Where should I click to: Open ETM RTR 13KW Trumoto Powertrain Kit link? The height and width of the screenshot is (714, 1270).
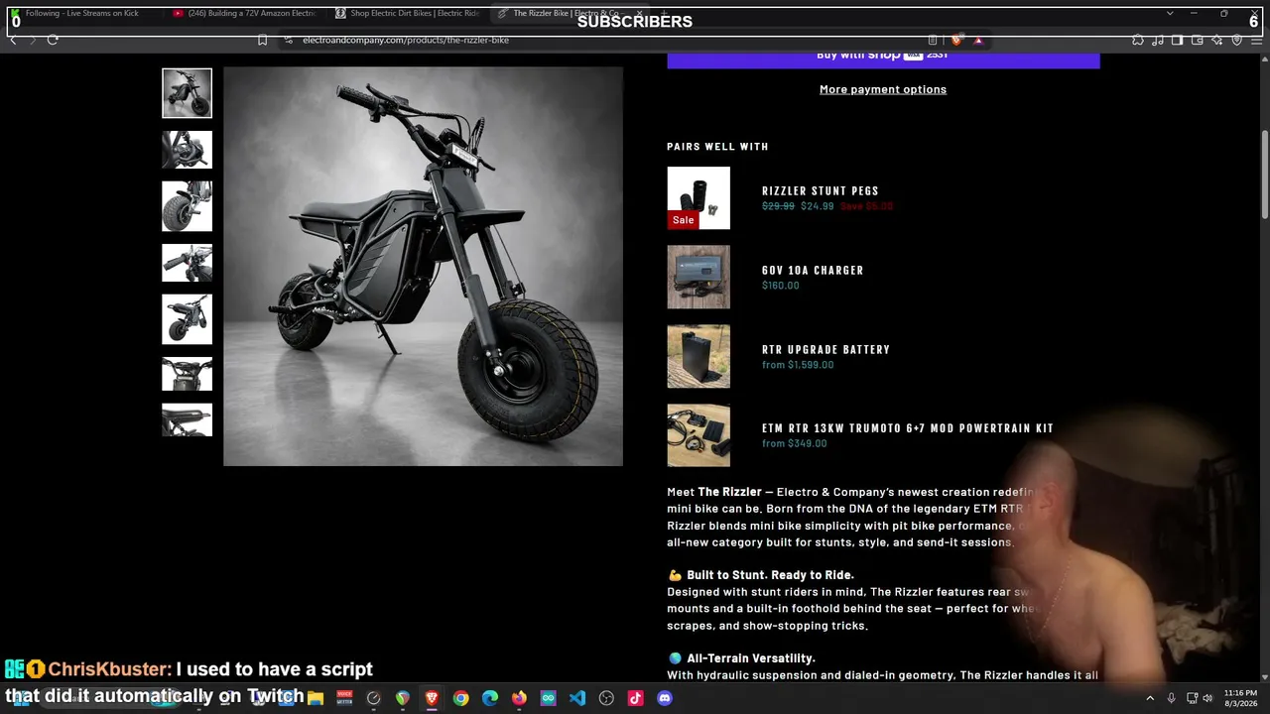point(908,428)
